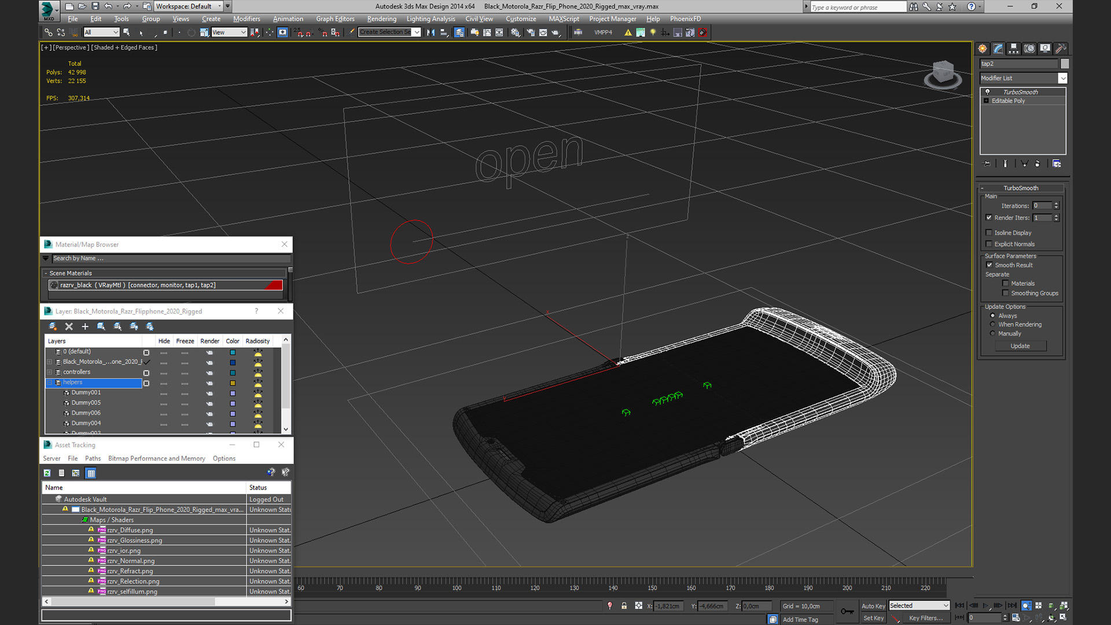Click the 0 (default) layer color swatch
Image resolution: width=1111 pixels, height=625 pixels.
[233, 352]
